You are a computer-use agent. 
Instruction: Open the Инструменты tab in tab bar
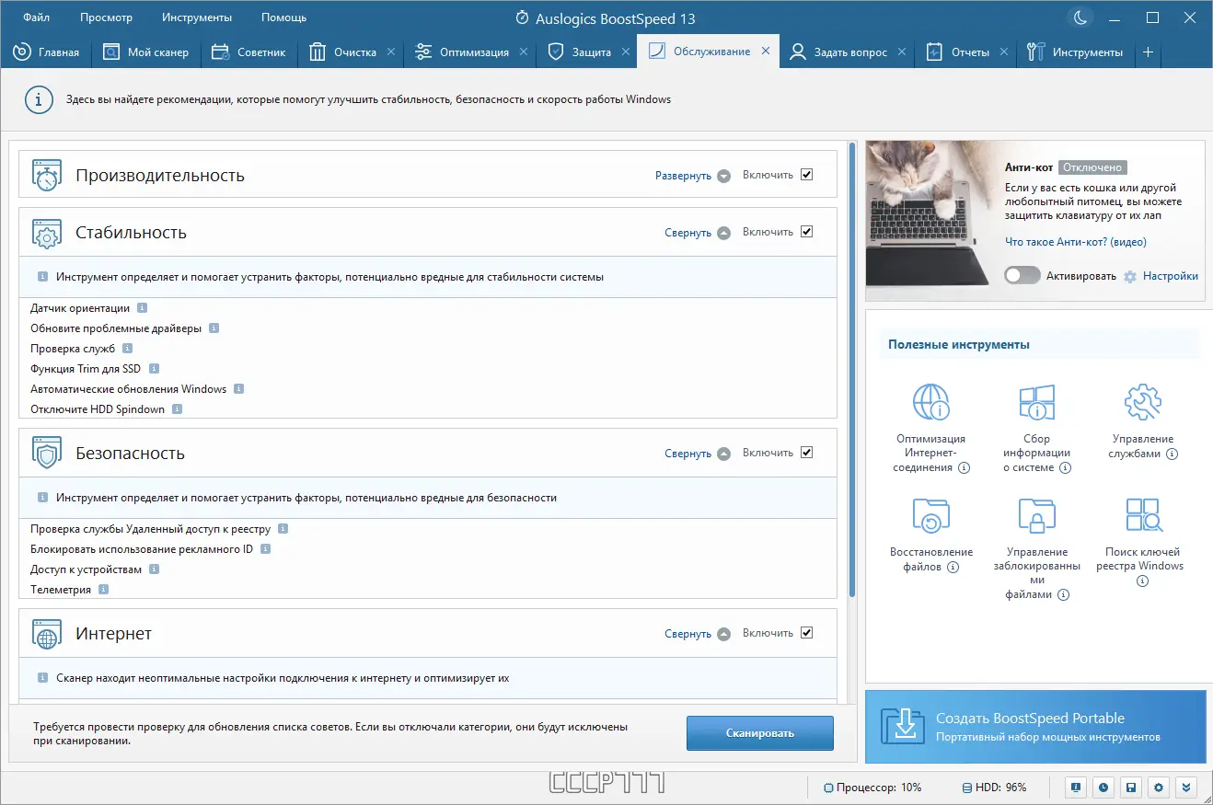click(1075, 52)
